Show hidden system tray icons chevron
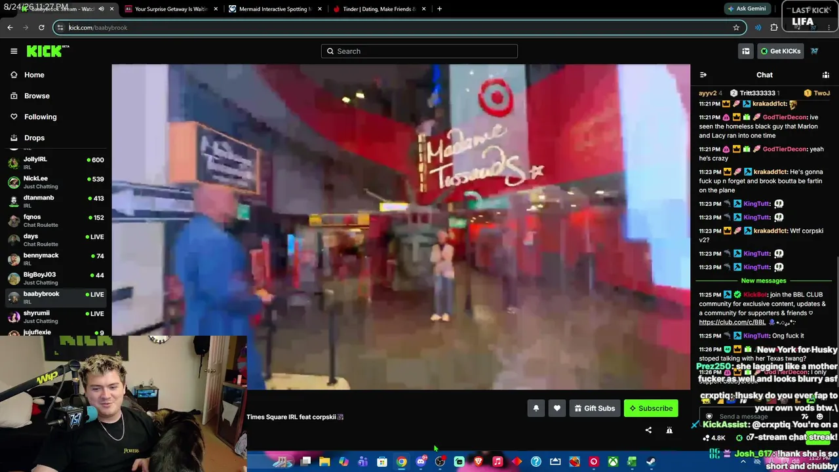Image resolution: width=839 pixels, height=472 pixels. tap(743, 462)
